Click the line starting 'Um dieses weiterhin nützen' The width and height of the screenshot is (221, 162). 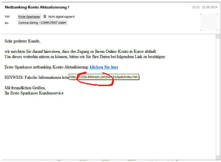pyautogui.click(x=85, y=57)
